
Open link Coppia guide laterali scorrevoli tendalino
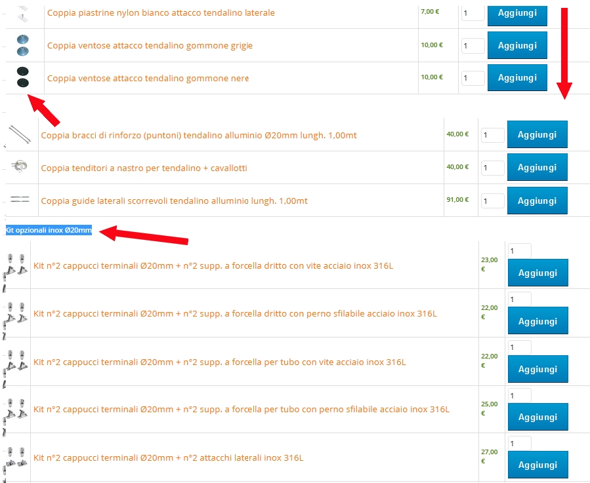click(x=174, y=201)
